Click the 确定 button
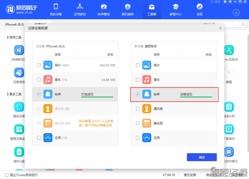This screenshot has height=179, width=249. tap(202, 157)
